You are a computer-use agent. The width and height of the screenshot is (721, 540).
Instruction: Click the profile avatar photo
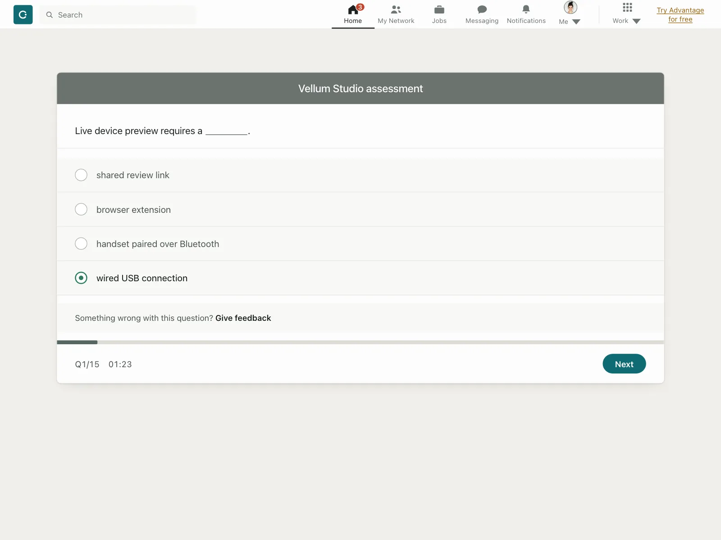point(570,7)
